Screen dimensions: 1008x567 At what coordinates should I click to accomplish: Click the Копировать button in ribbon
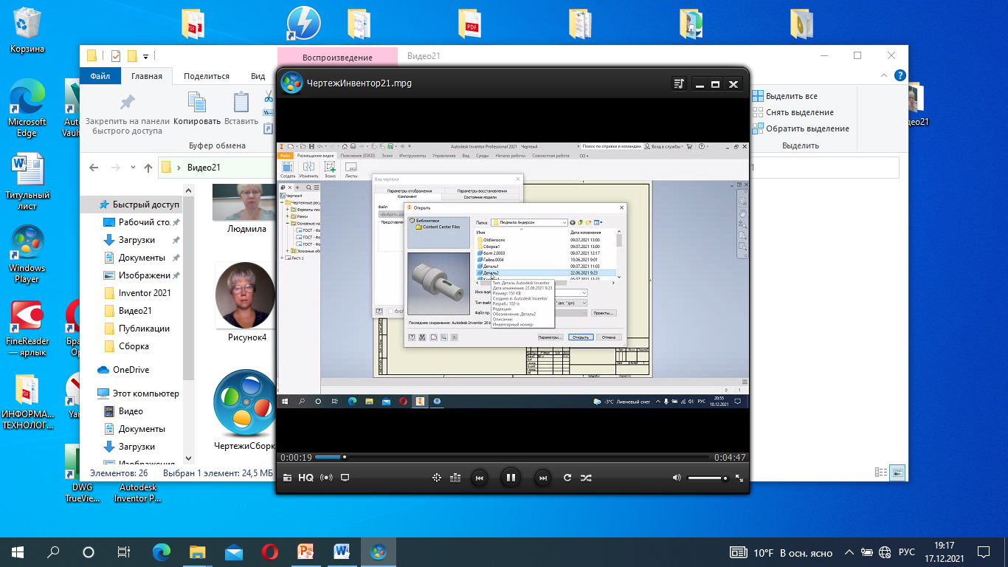point(197,109)
